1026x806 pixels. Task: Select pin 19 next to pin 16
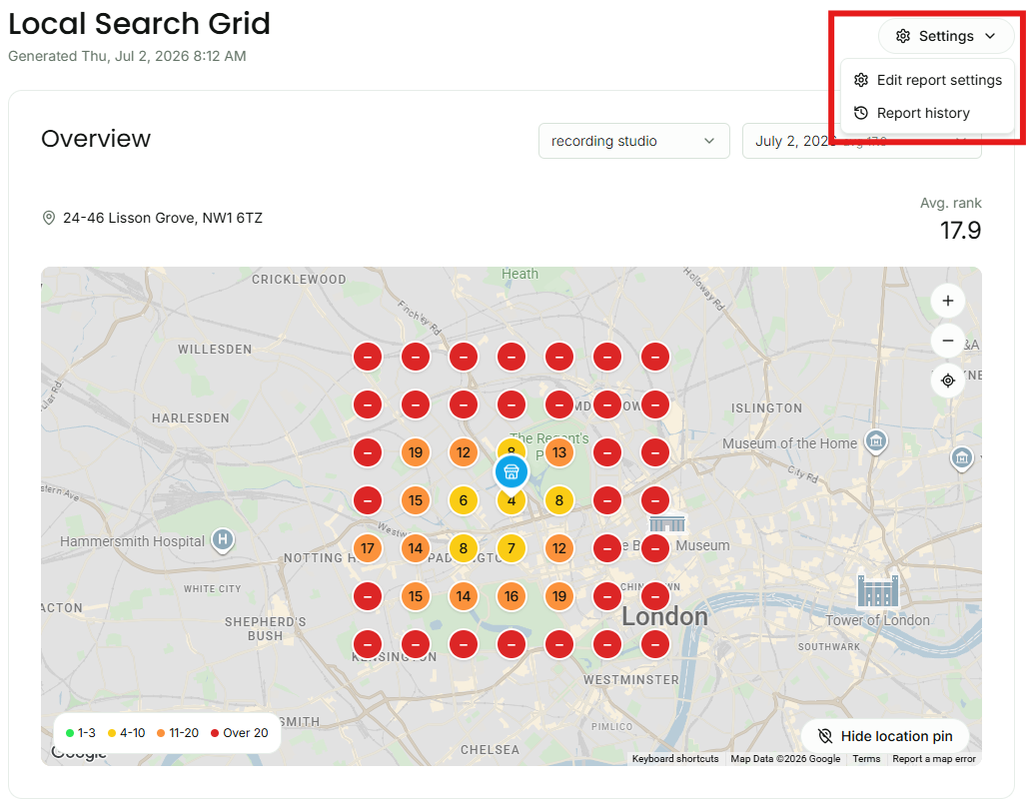pos(558,596)
